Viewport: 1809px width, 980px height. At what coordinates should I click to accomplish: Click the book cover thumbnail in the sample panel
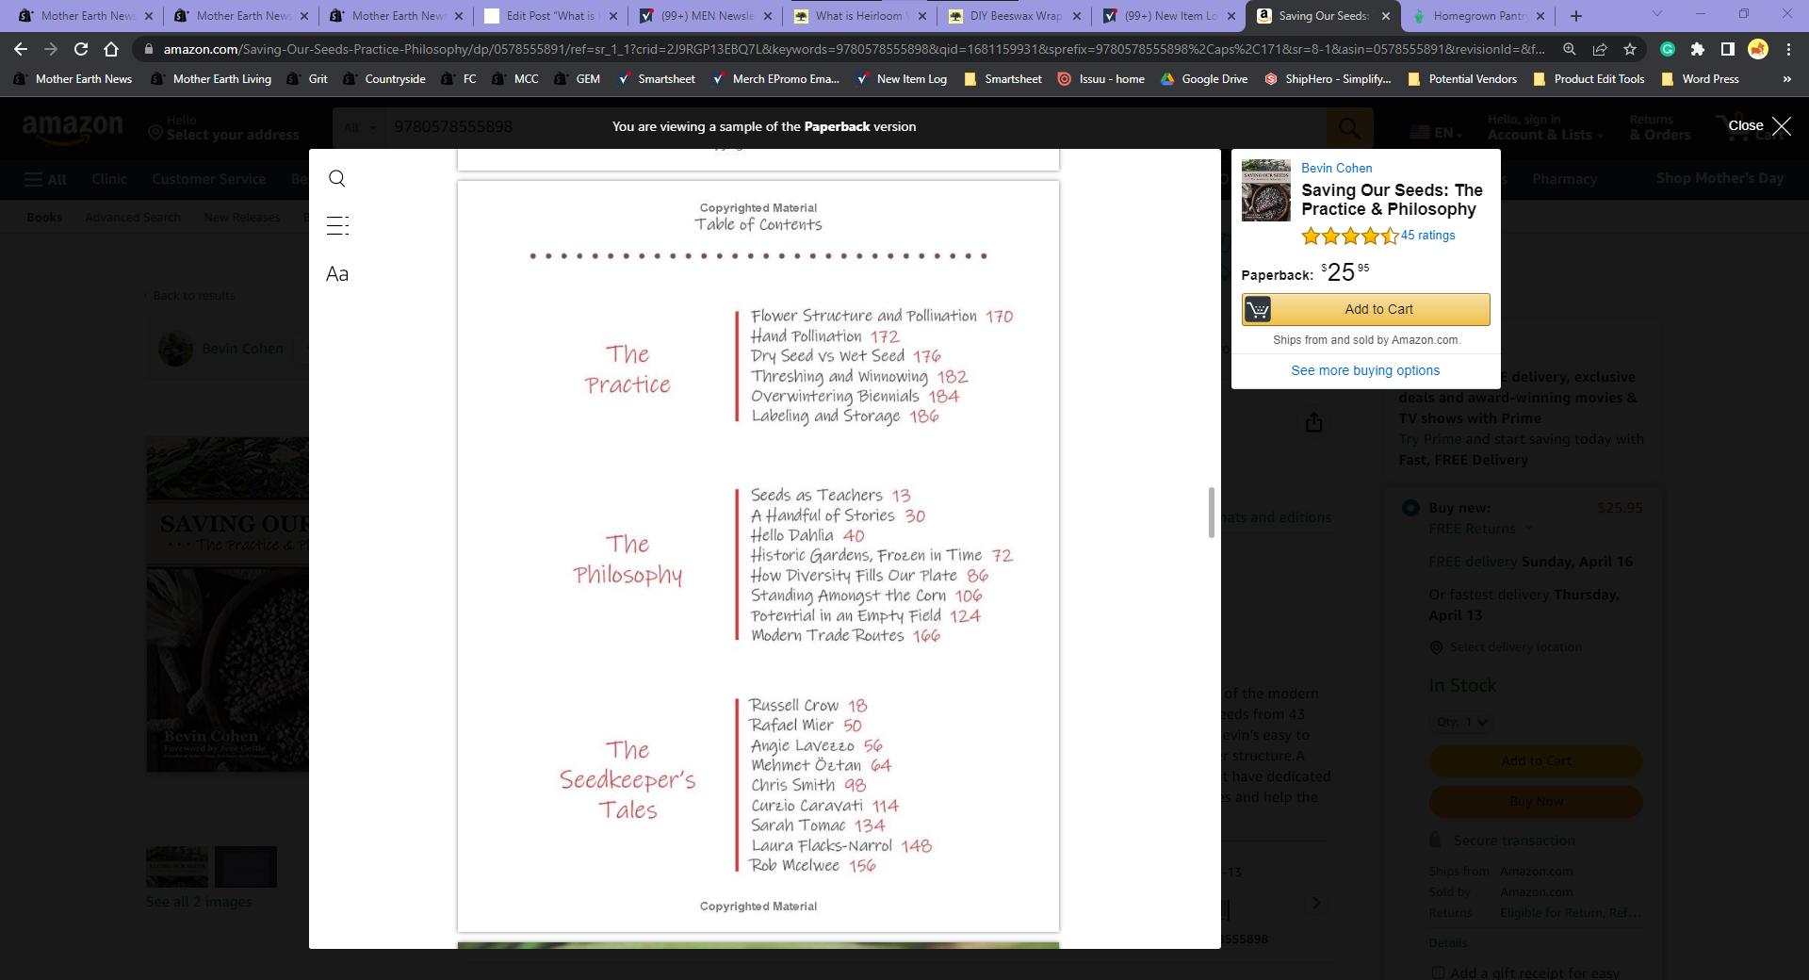click(1266, 190)
